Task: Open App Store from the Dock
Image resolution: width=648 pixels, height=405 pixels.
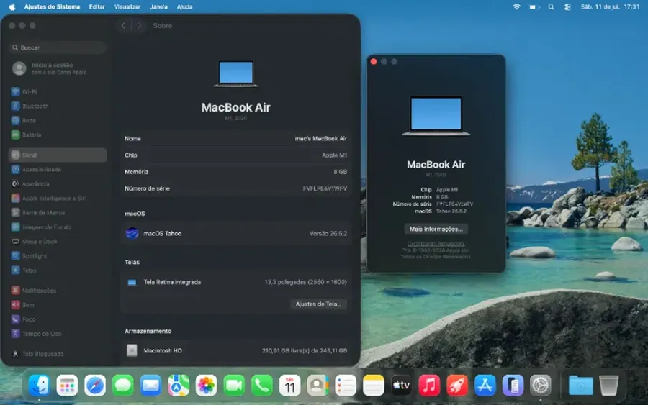Action: 485,386
